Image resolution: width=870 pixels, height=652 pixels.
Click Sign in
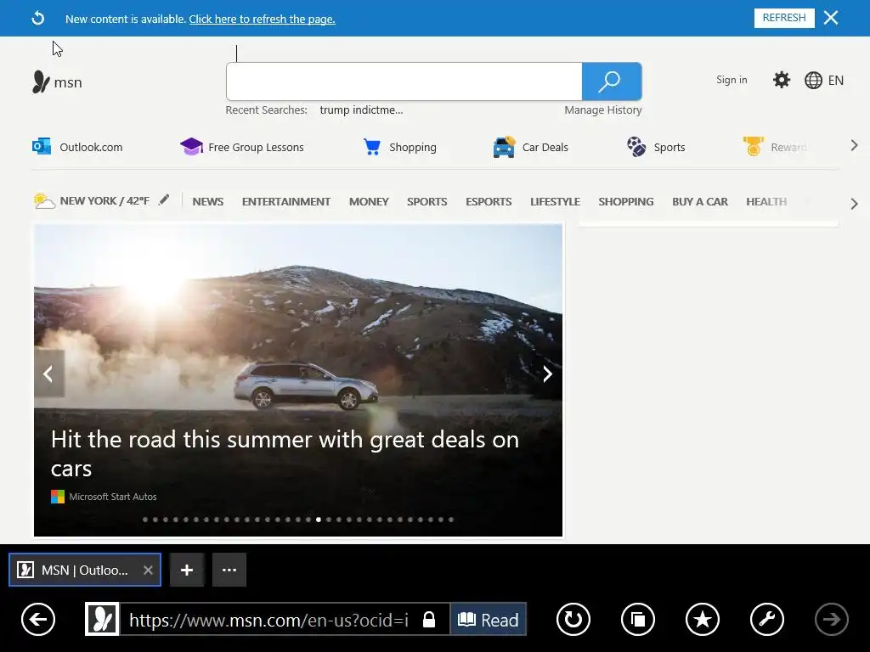732,80
